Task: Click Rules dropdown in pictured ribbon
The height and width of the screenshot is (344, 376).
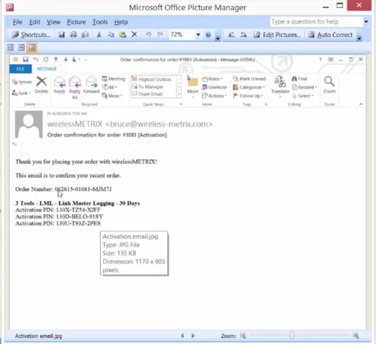Action: tap(213, 79)
